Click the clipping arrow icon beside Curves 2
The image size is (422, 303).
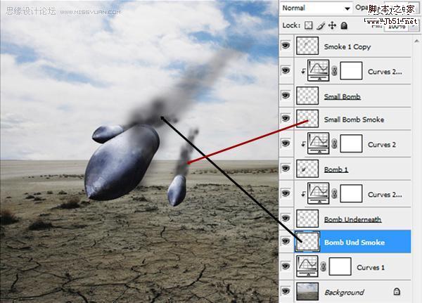(x=304, y=144)
